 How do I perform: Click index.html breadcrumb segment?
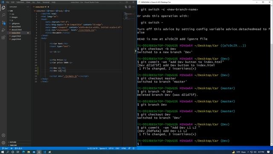(41, 11)
